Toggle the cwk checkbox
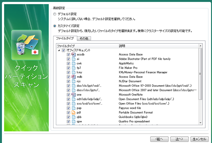Viewport: 212px width, 143px height. [x=68, y=64]
